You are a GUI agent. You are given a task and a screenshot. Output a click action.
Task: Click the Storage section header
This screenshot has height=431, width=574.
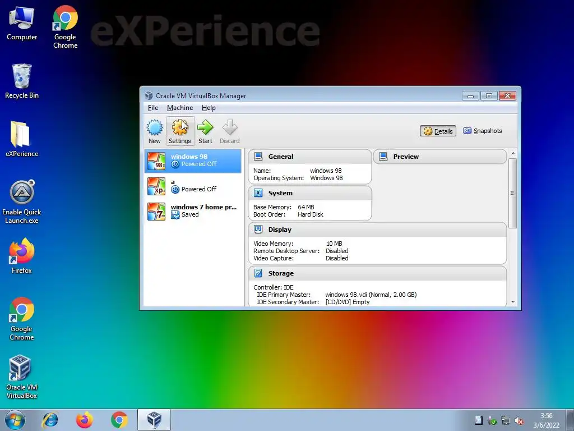click(377, 273)
